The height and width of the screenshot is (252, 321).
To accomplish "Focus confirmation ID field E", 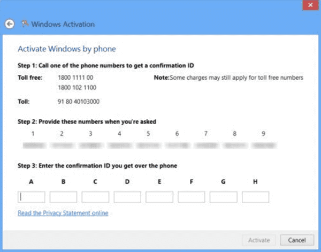I will [159, 197].
